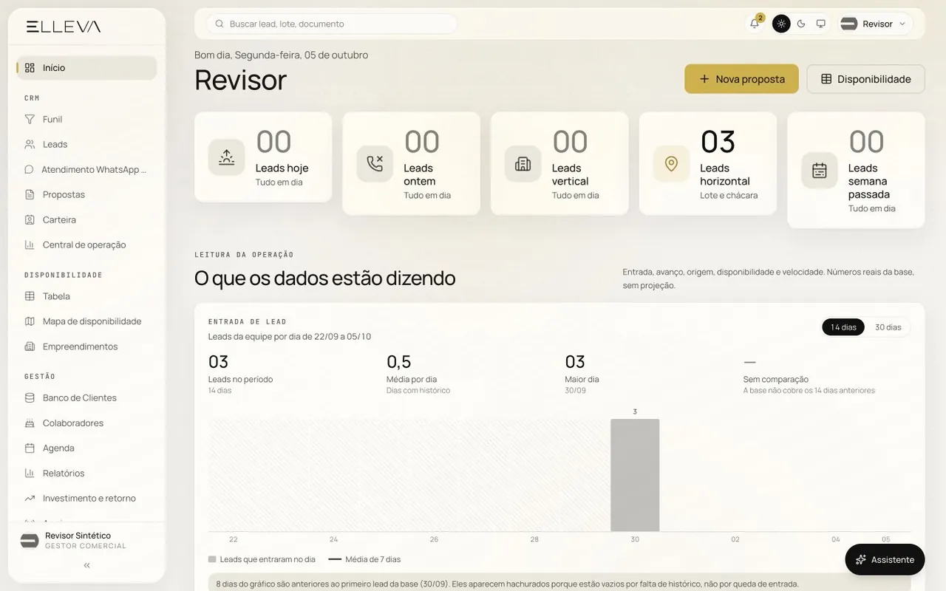This screenshot has width=946, height=591.
Task: Click the Leads que entraram no dia legend
Action: (x=262, y=559)
